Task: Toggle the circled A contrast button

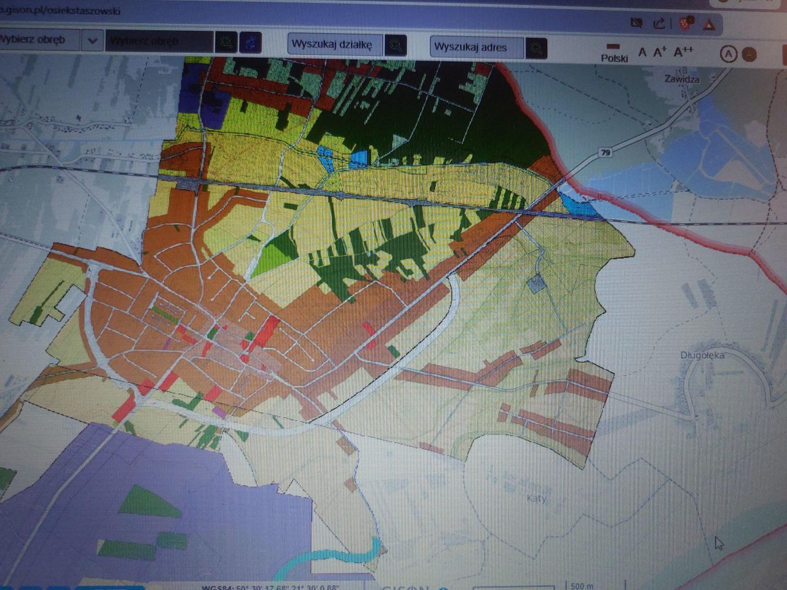Action: 728,54
